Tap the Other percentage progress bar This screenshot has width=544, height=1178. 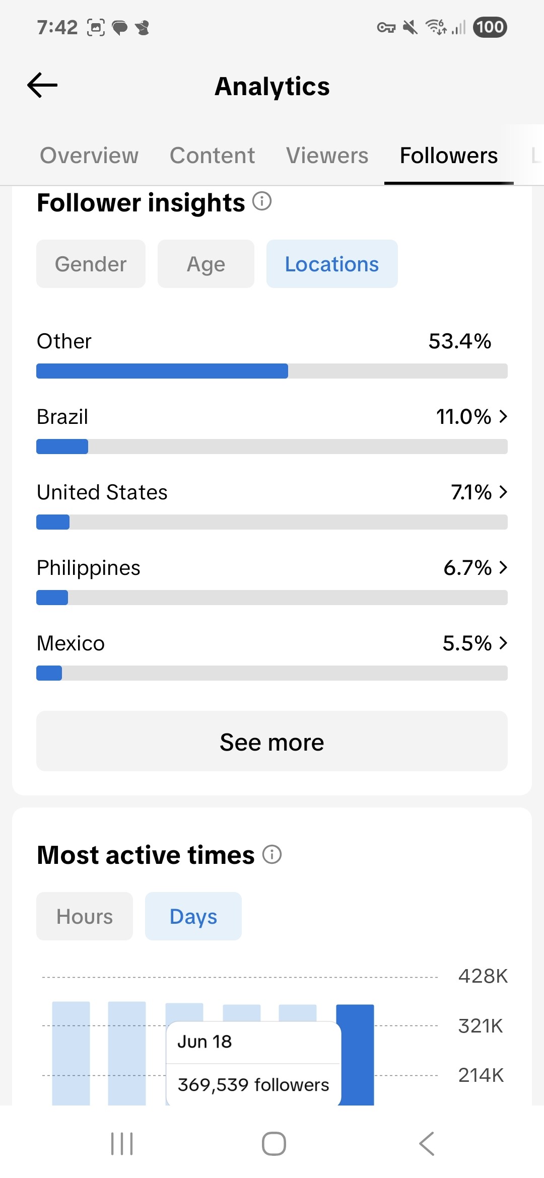pos(272,371)
